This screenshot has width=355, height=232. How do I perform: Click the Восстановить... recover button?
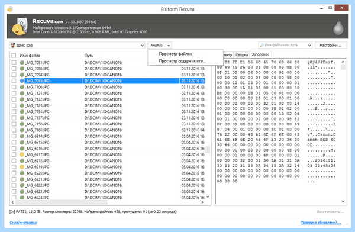coord(330,212)
